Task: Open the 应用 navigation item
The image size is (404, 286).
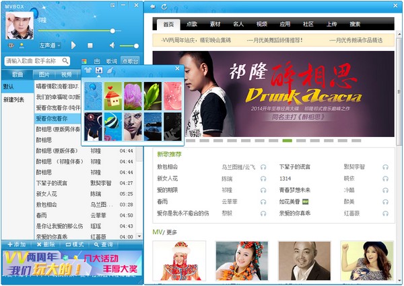Action: [x=285, y=24]
